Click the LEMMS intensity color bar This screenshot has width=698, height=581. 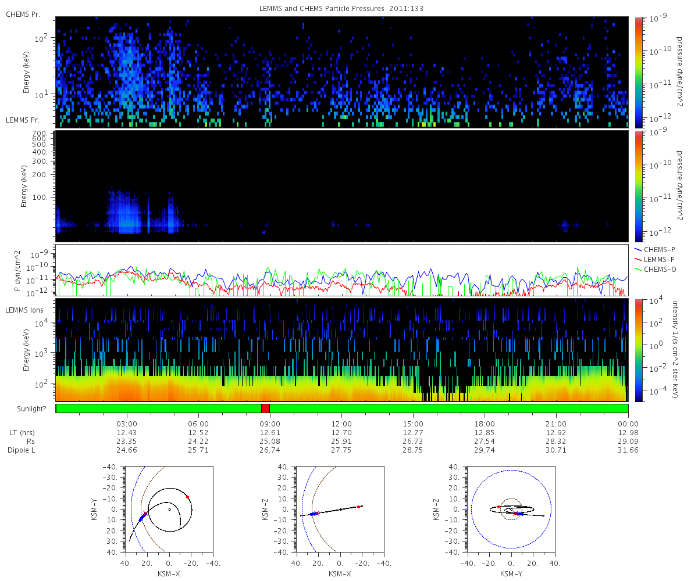[x=639, y=350]
